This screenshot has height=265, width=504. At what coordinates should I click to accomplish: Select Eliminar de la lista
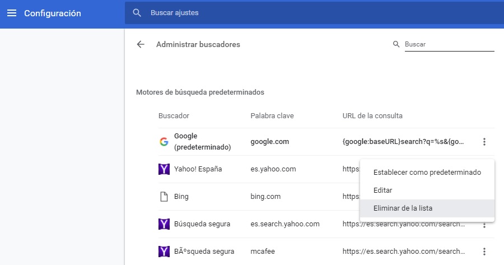(x=427, y=208)
